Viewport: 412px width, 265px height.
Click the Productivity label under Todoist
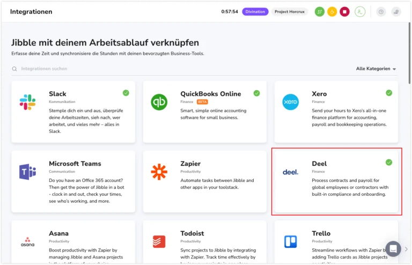190,241
